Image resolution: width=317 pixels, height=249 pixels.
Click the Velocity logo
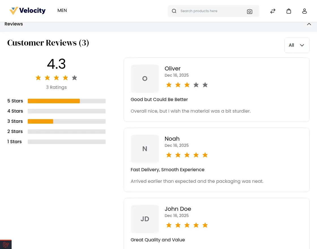click(x=27, y=11)
